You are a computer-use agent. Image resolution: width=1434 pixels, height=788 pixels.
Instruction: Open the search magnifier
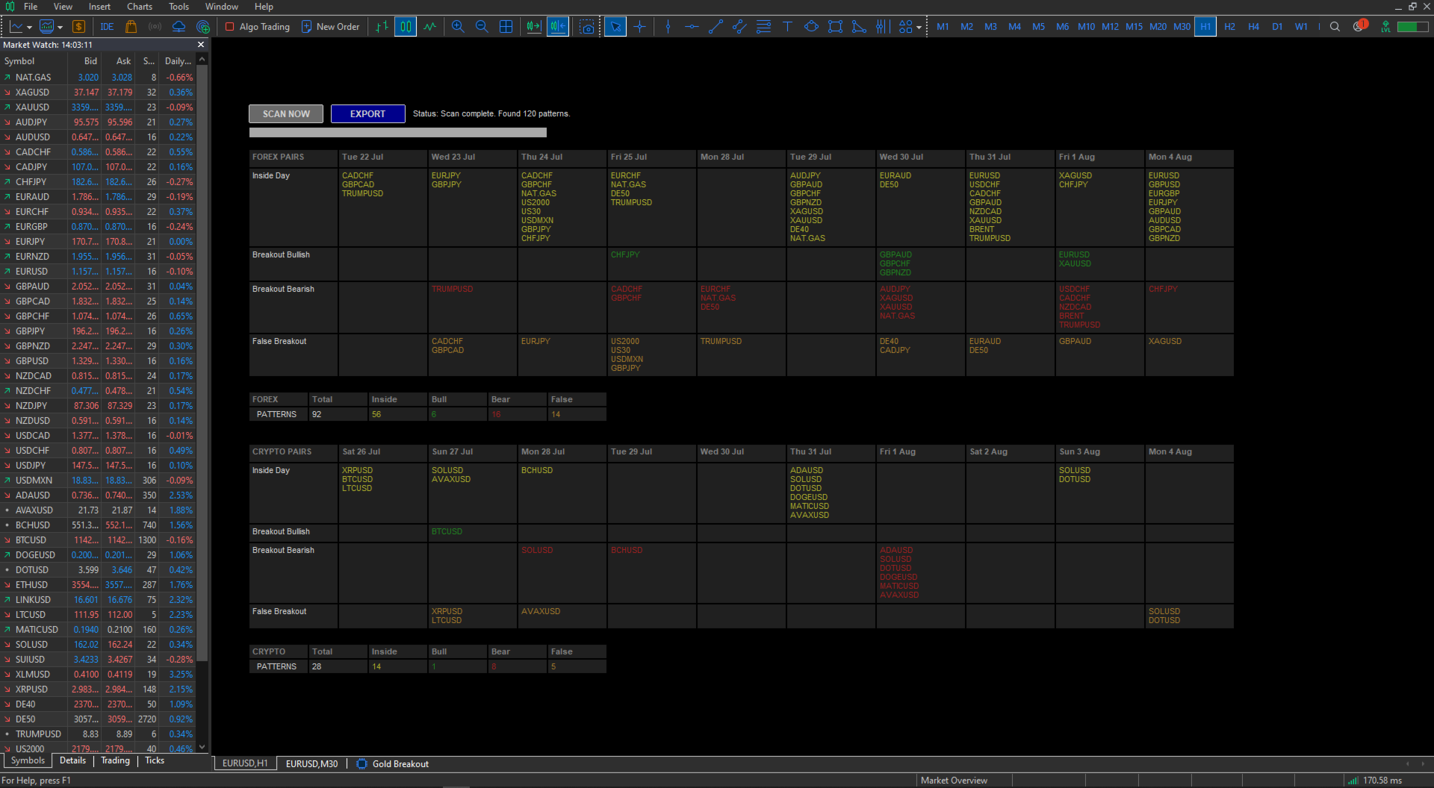tap(1335, 27)
